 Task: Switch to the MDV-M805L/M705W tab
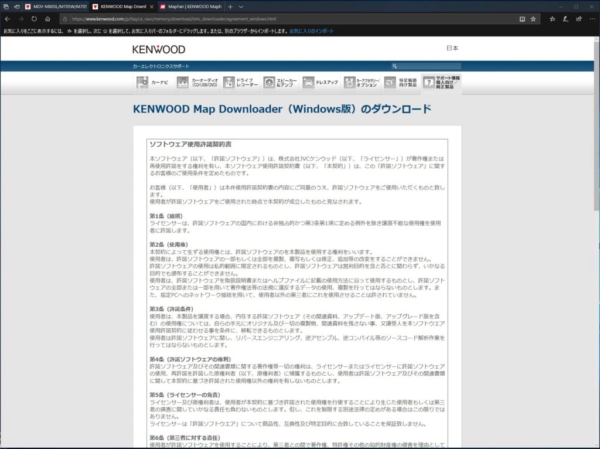(56, 6)
